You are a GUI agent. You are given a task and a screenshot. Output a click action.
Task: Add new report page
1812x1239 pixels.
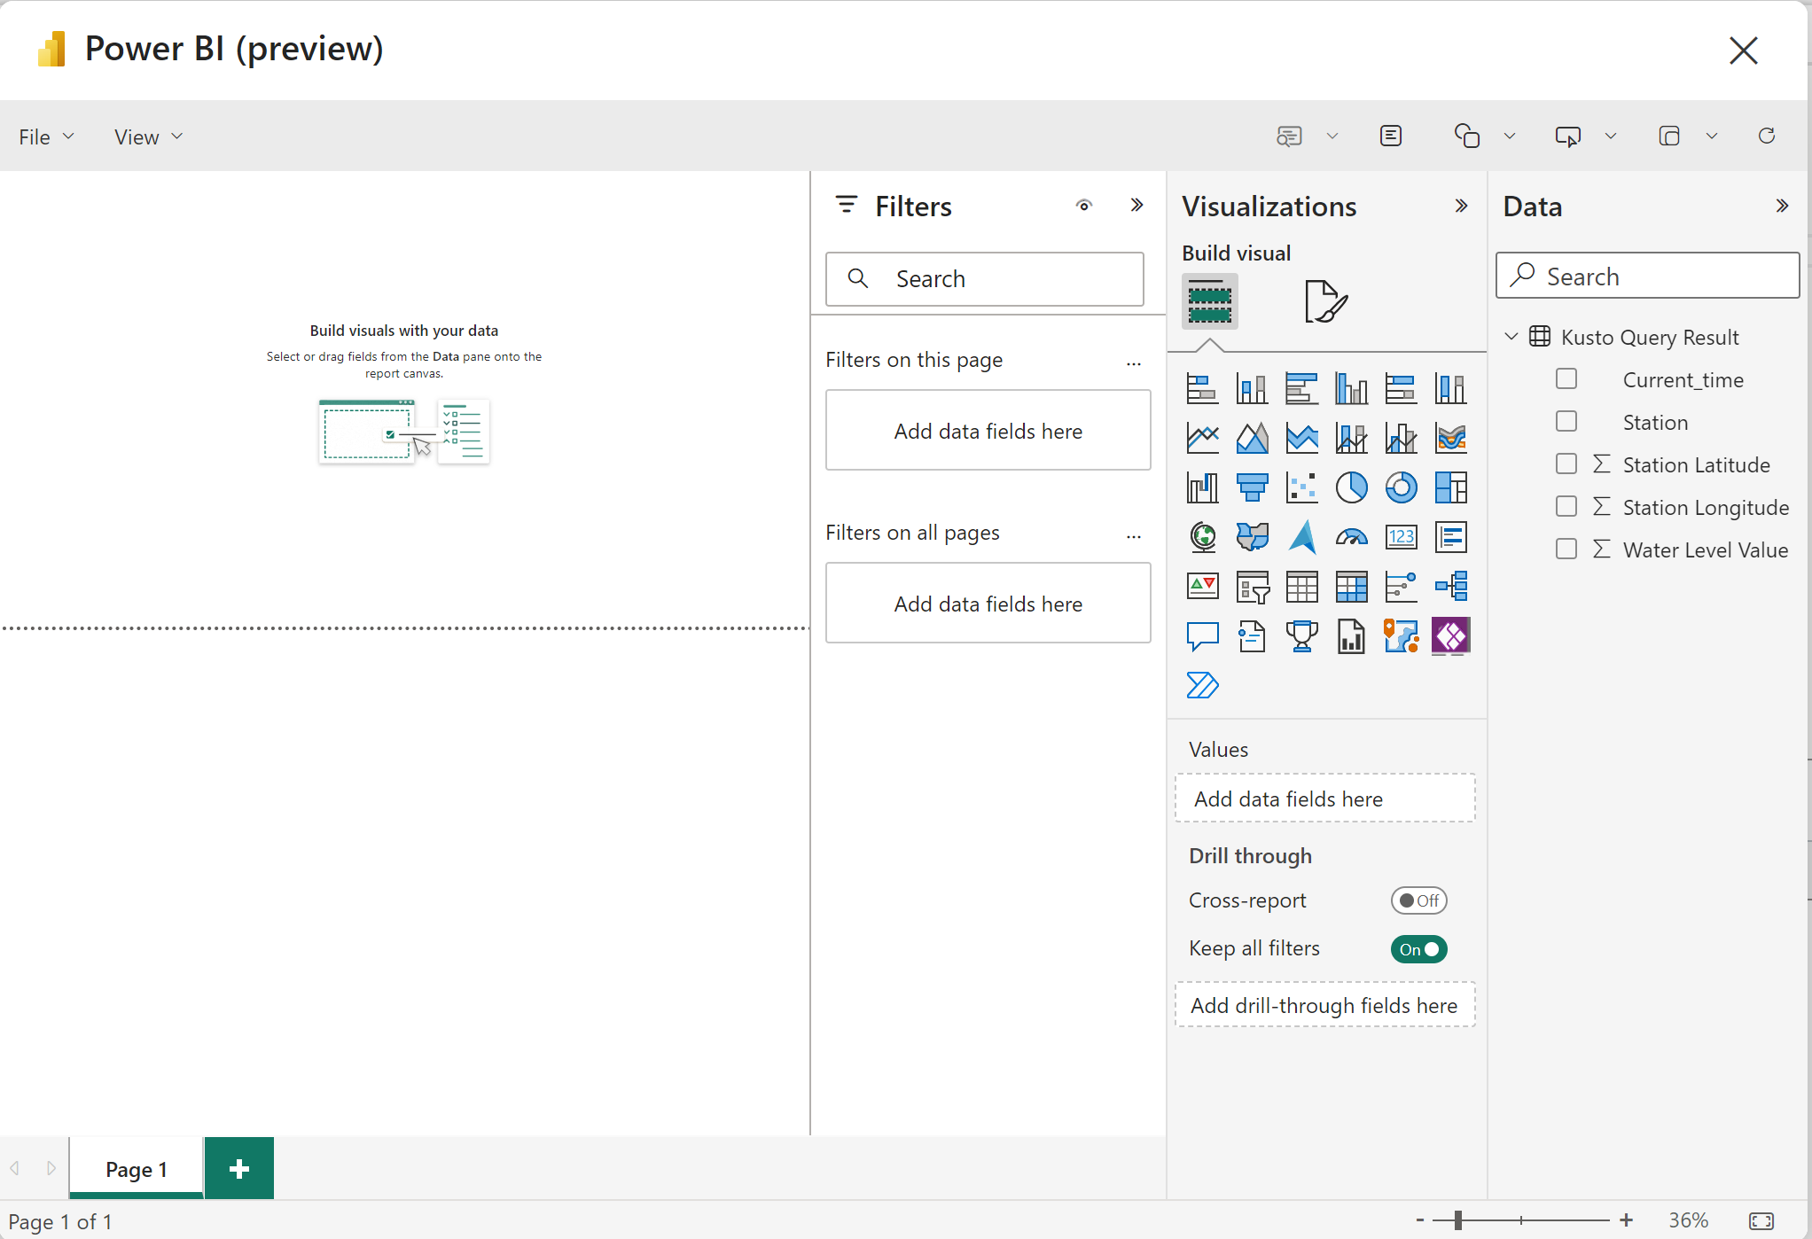tap(237, 1167)
